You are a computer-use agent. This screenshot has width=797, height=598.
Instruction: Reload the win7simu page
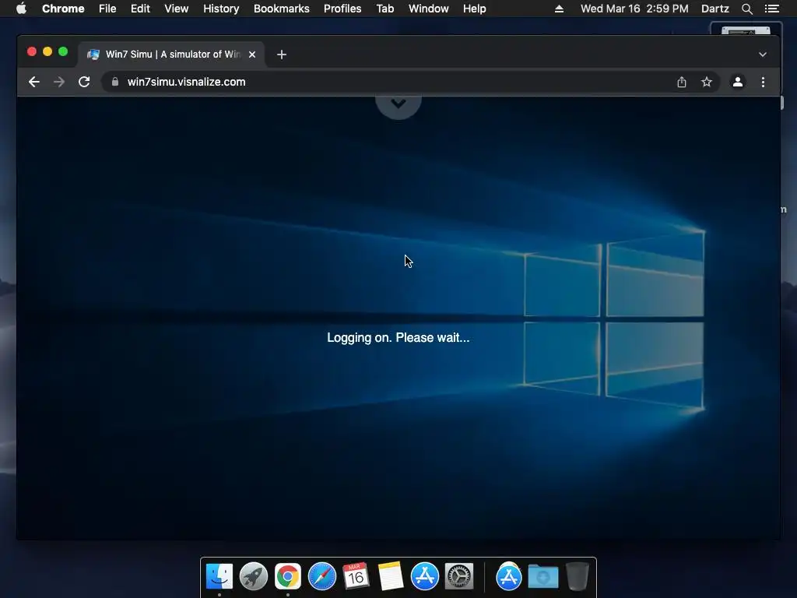click(x=84, y=82)
